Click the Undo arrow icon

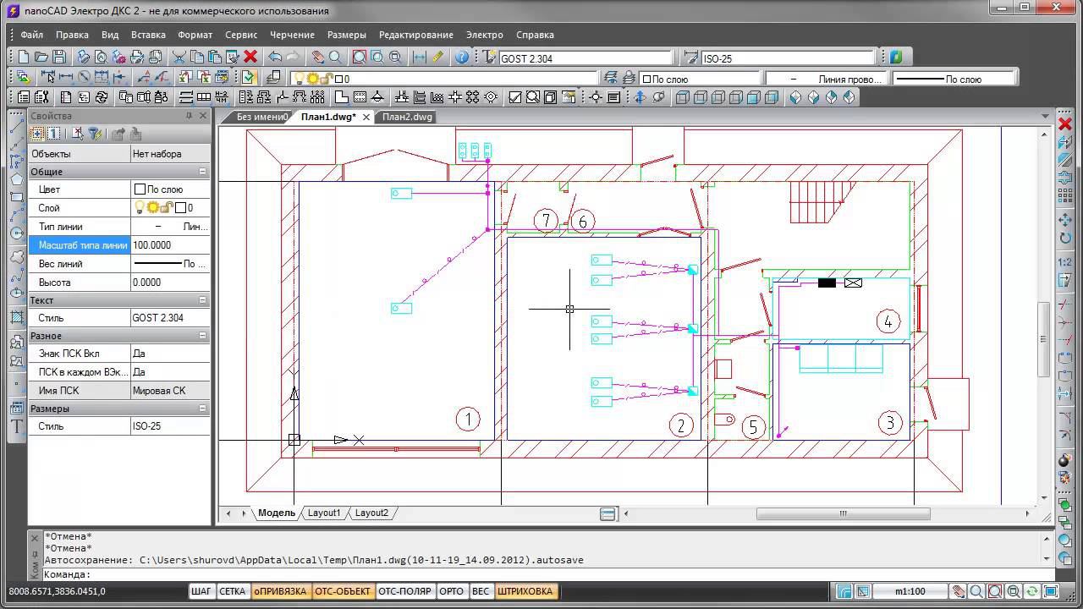tap(275, 57)
